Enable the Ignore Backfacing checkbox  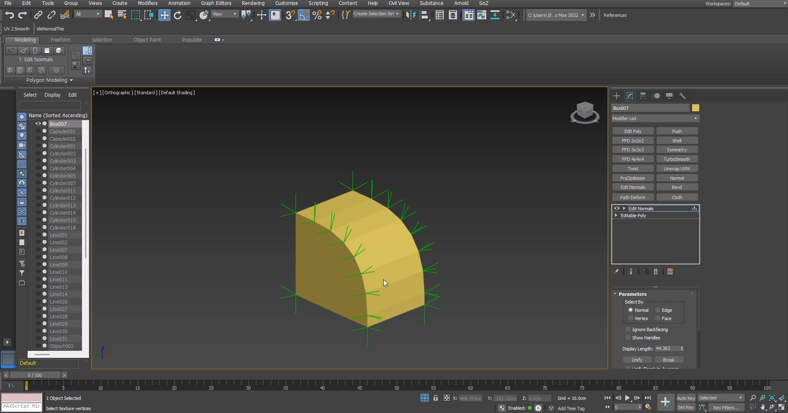tap(628, 329)
